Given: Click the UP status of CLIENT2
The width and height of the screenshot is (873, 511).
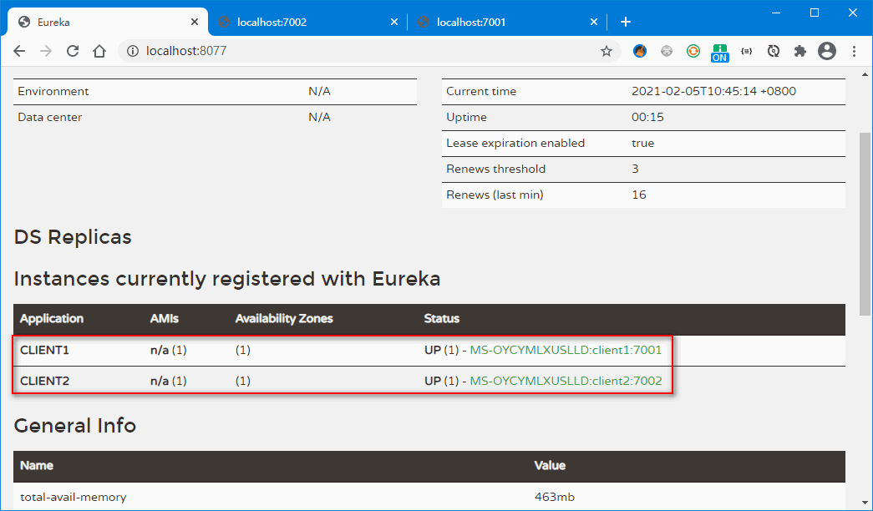Looking at the screenshot, I should pos(433,381).
